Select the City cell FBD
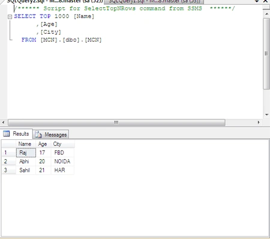 (x=62, y=153)
